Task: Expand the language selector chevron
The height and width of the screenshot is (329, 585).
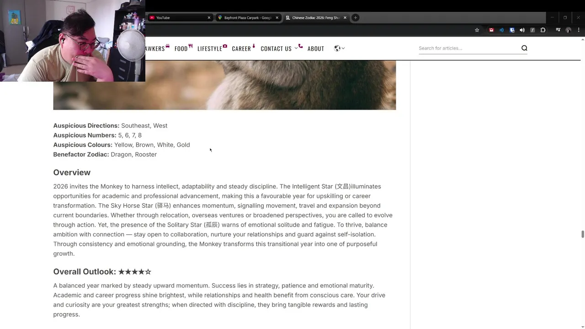Action: pos(343,48)
